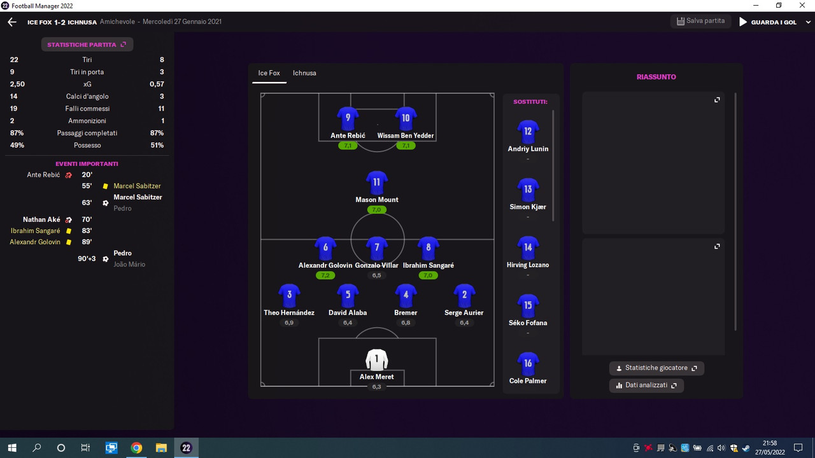The image size is (815, 458).
Task: Select Ante Rebić shirt number 9
Action: coord(348,118)
